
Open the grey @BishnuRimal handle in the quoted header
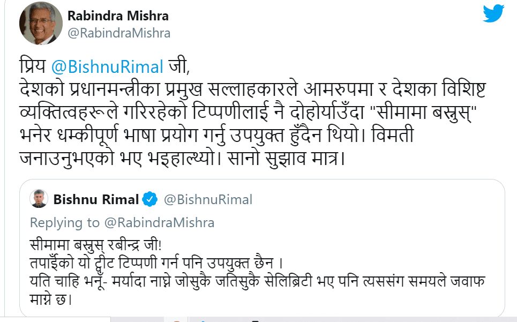click(x=207, y=200)
